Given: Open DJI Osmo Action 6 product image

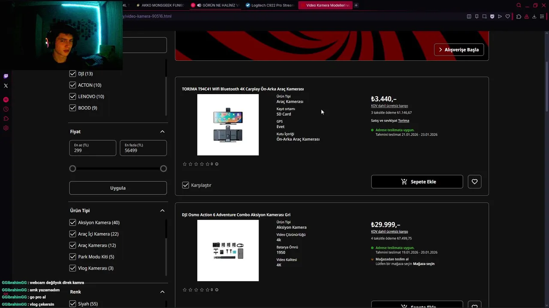Looking at the screenshot, I should (228, 251).
